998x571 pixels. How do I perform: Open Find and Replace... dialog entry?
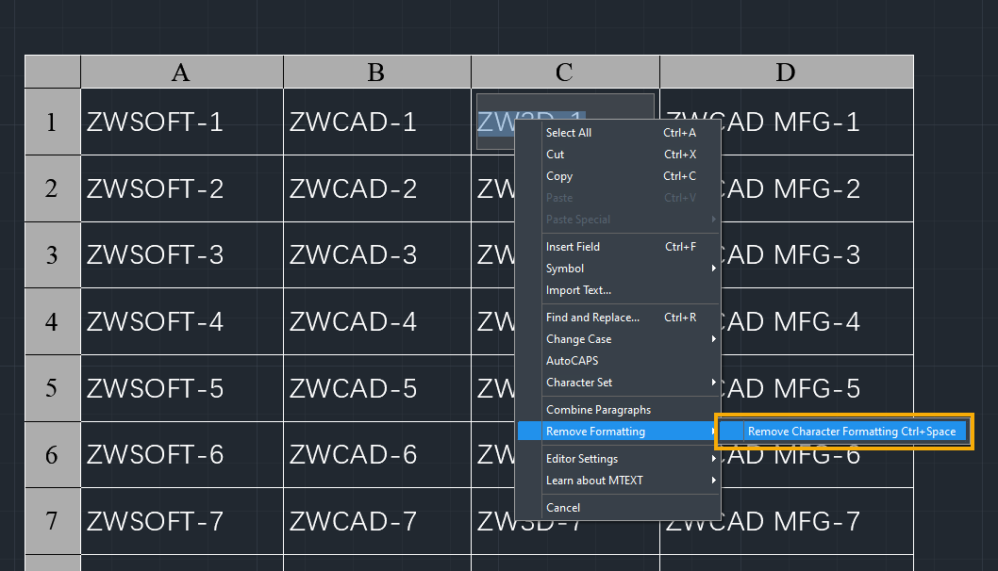(x=618, y=317)
